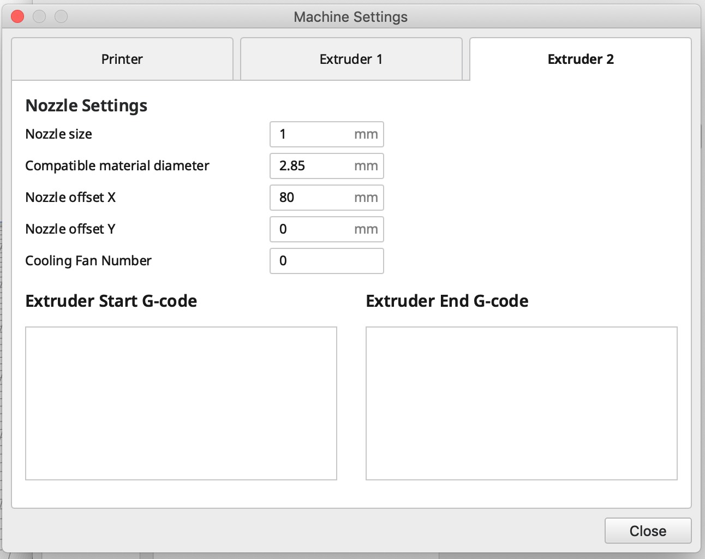Click the Extruder End G-code heading
This screenshot has height=559, width=705.
pyautogui.click(x=447, y=301)
